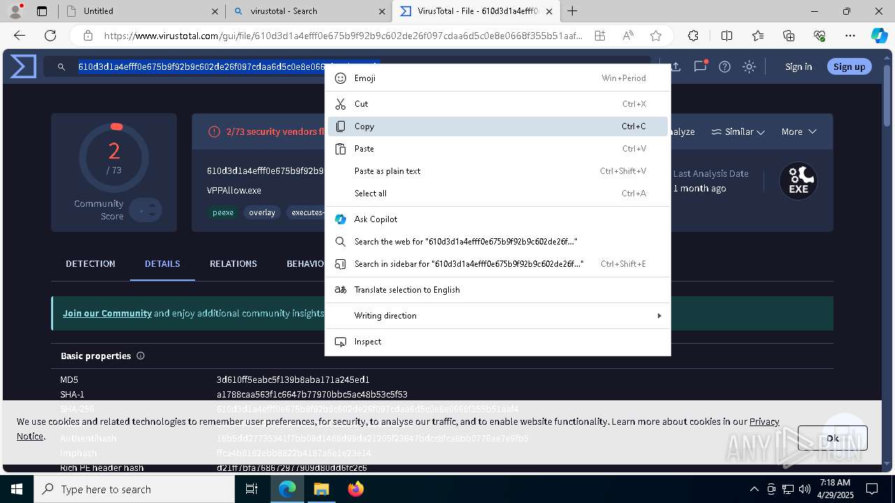Open Edge Settings and more menu
This screenshot has height=503, width=895.
click(x=850, y=36)
